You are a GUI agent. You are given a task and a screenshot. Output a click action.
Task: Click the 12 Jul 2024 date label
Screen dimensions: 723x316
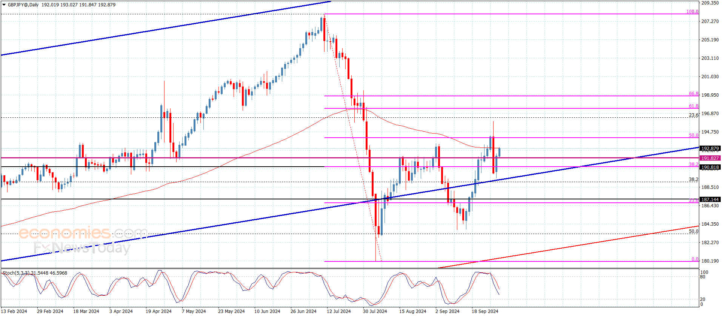click(x=339, y=311)
